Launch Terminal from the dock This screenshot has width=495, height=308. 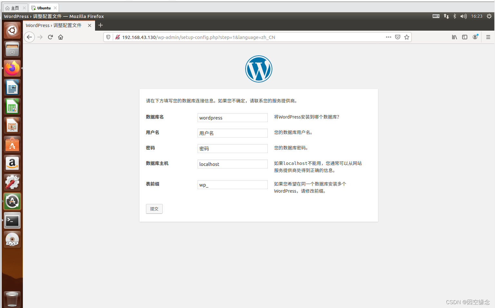pos(12,220)
